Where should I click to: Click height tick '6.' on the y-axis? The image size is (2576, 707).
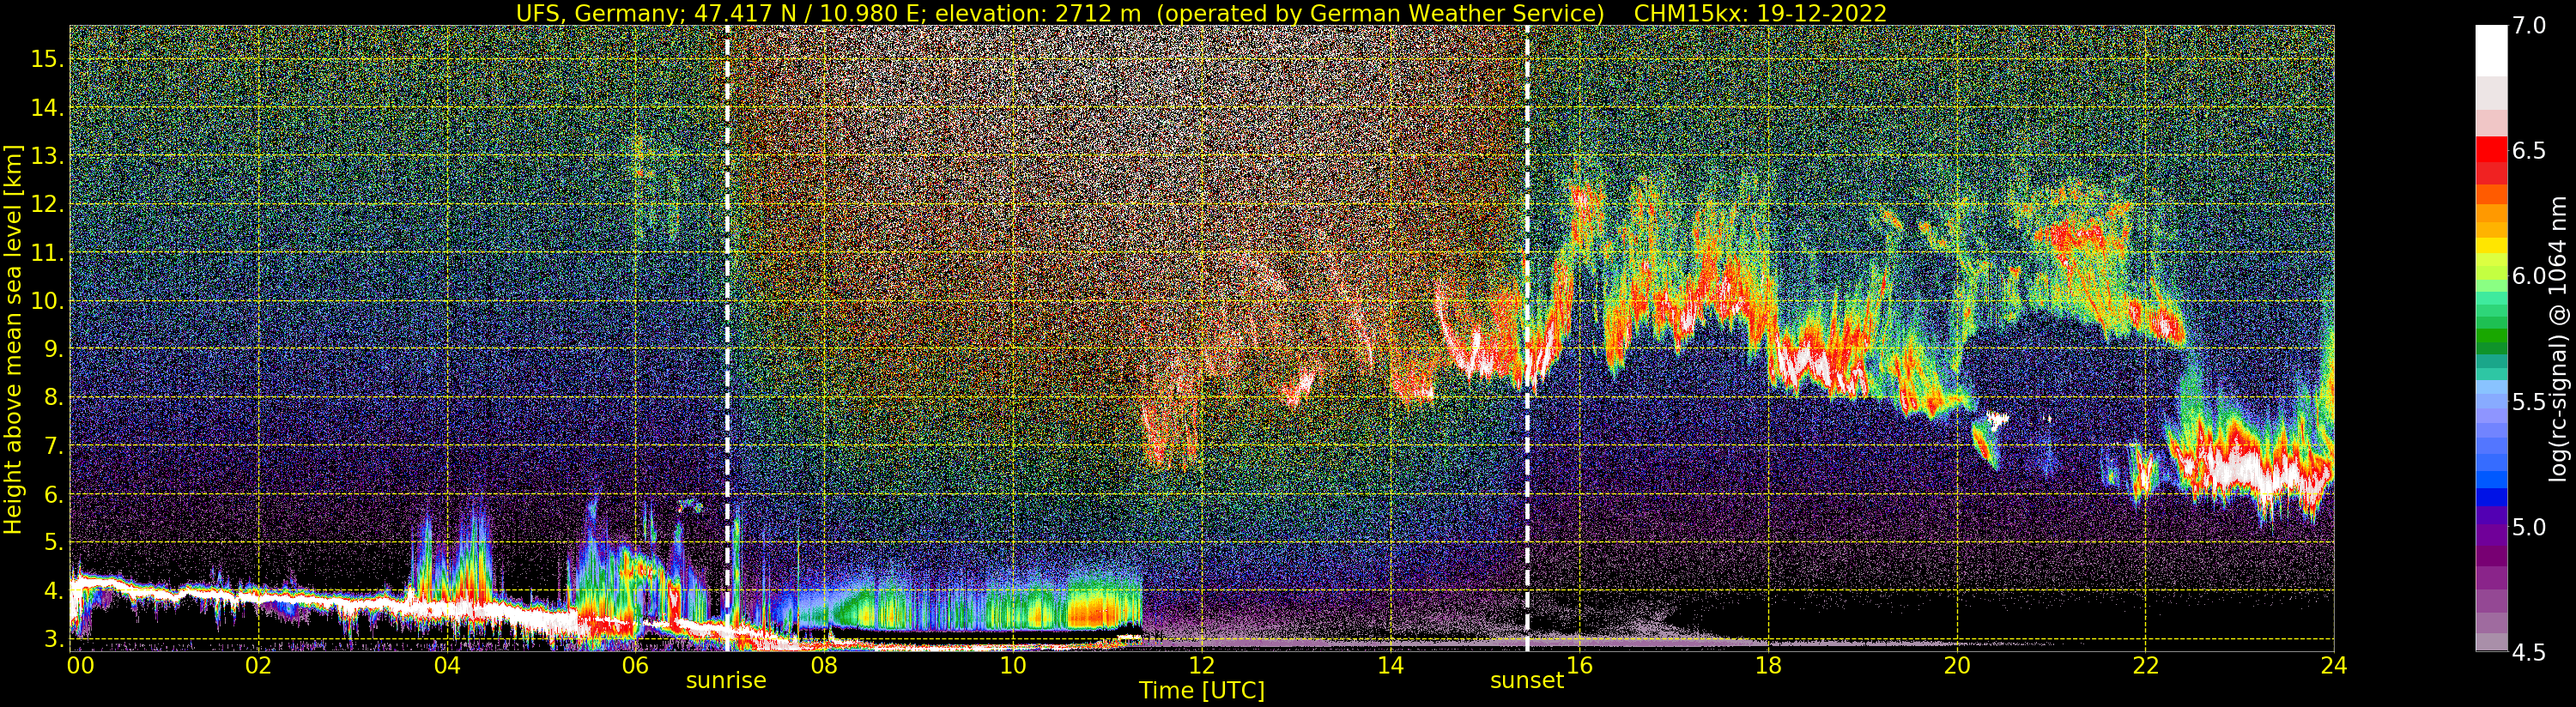coord(54,494)
